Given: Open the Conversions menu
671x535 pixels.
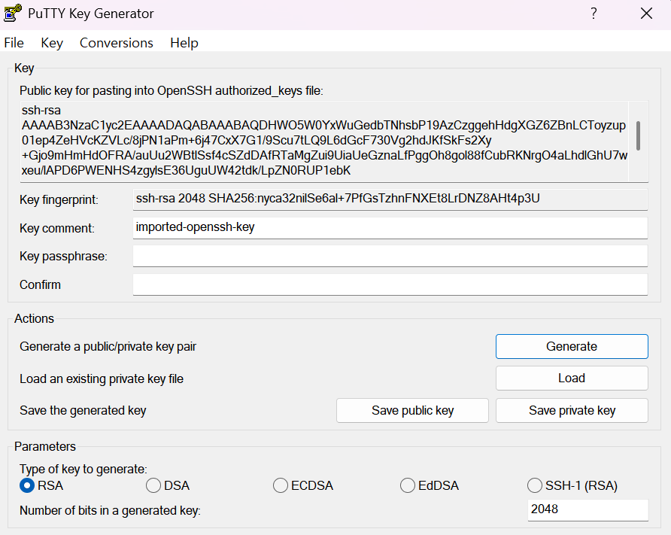Looking at the screenshot, I should (x=117, y=43).
